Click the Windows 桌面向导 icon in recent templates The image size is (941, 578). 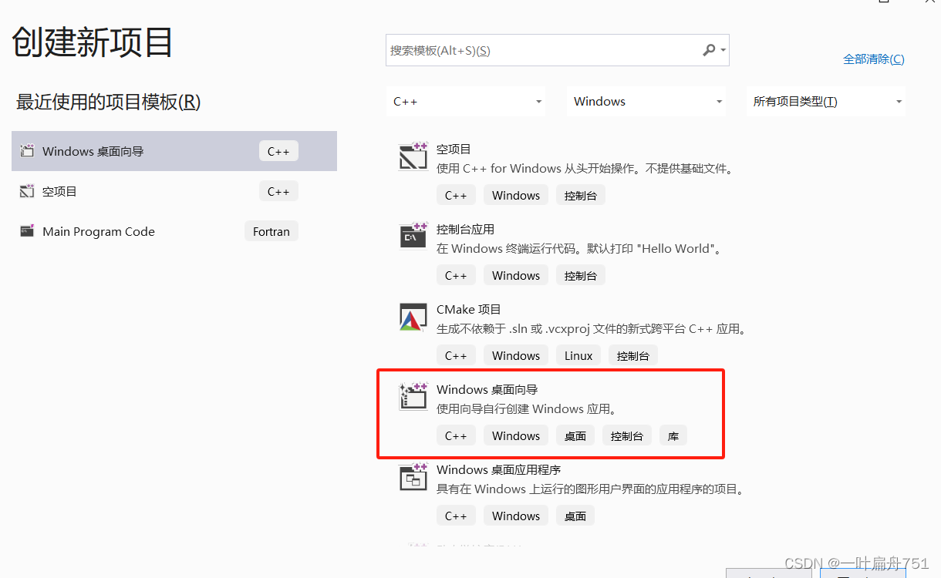coord(27,151)
